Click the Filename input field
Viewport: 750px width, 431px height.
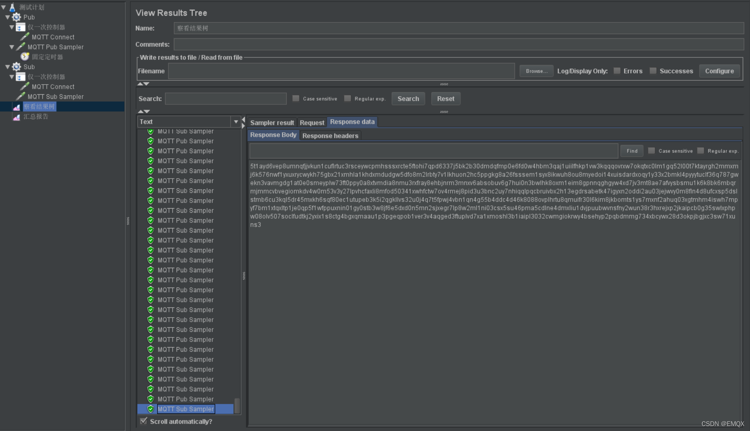point(341,71)
